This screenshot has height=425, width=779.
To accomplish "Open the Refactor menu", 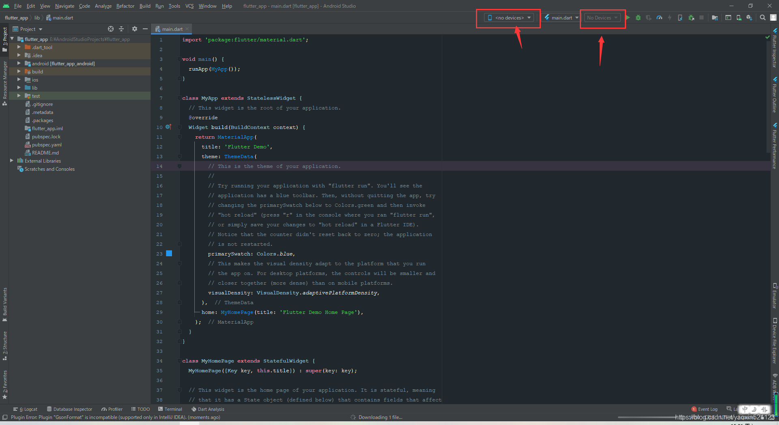I will pyautogui.click(x=125, y=6).
